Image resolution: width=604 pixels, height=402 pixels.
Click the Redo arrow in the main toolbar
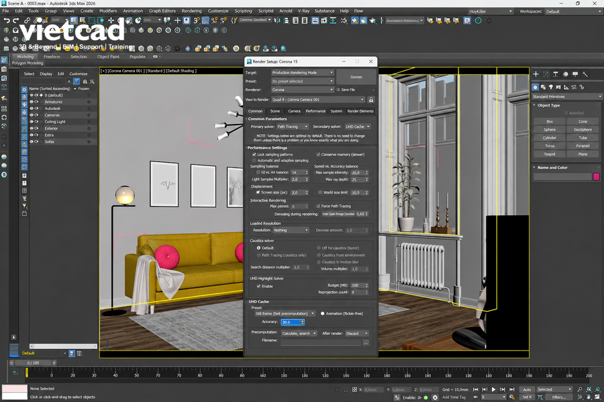(16, 20)
